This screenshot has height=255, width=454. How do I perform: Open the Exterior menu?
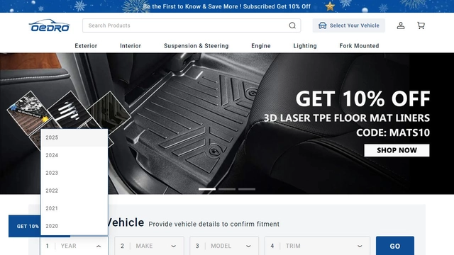[x=86, y=45]
